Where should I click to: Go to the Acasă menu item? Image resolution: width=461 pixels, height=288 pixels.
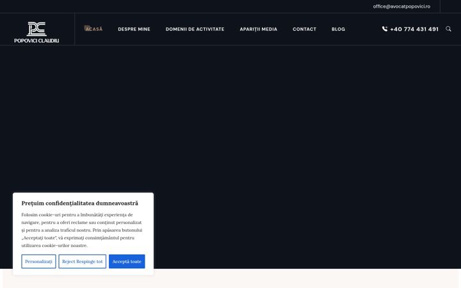(x=93, y=29)
